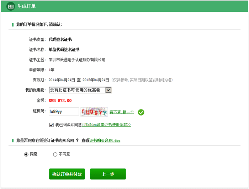Click the 生成订单 header title

click(26, 6)
